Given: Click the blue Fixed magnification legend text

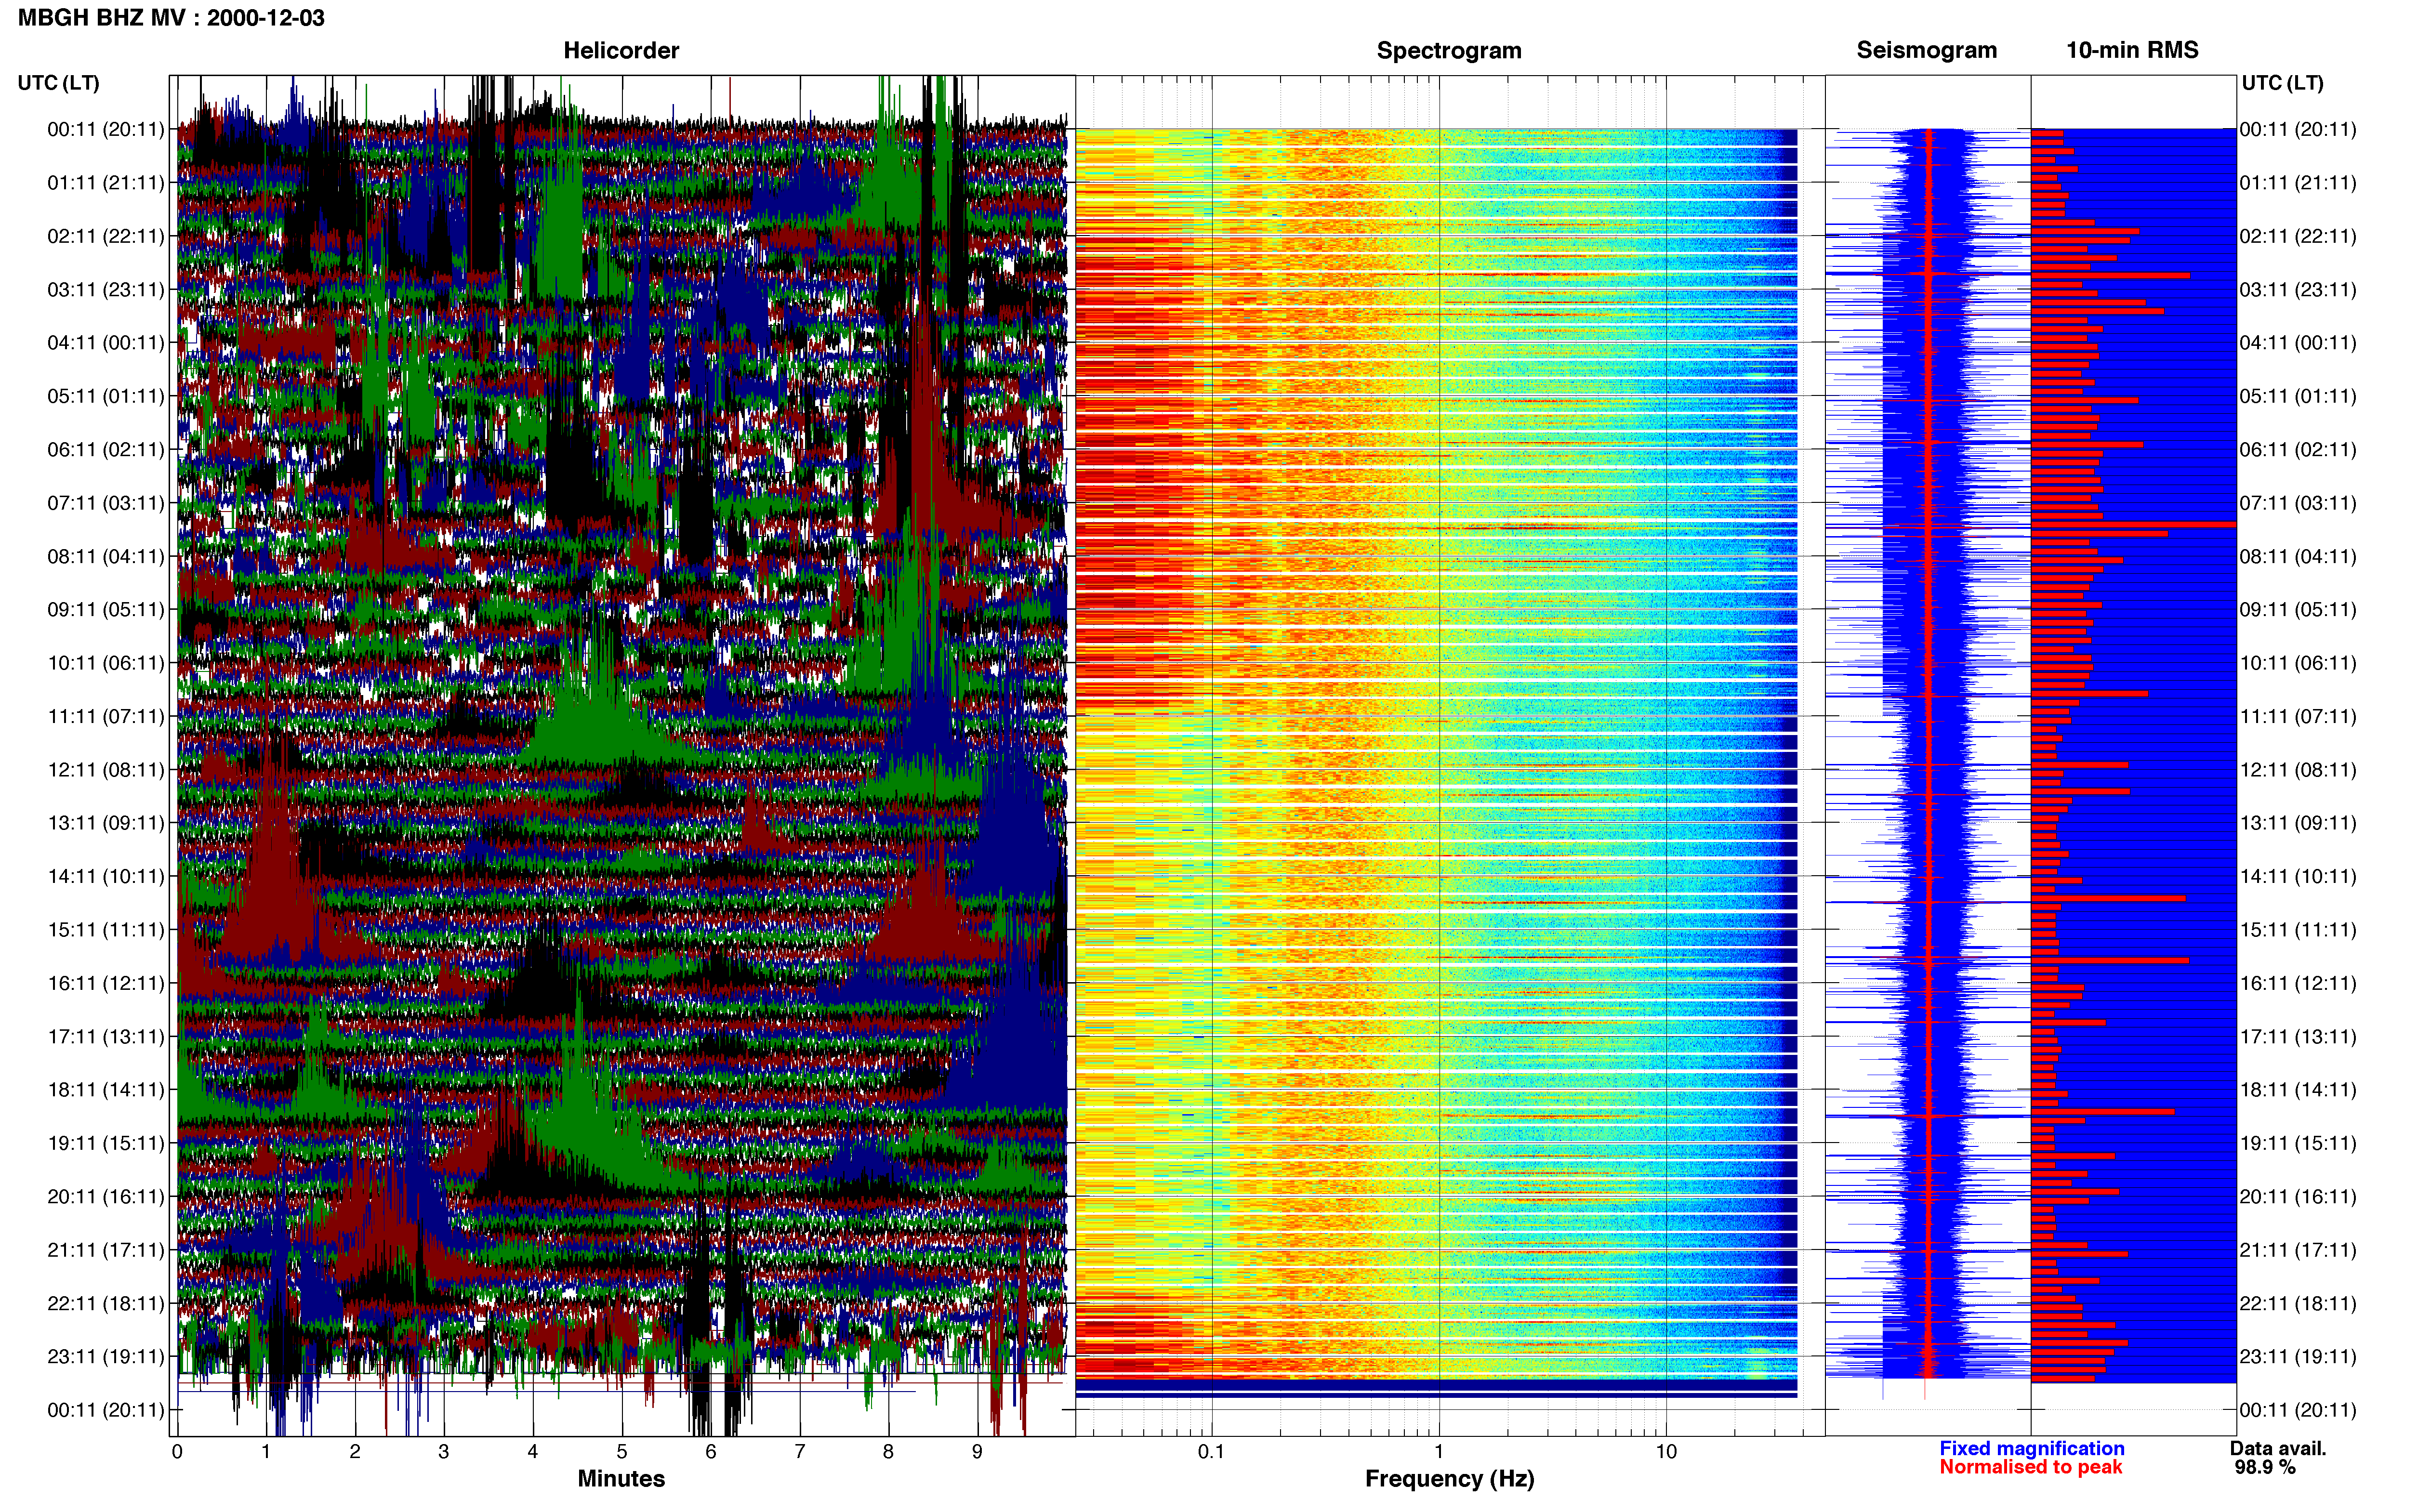Looking at the screenshot, I should (2031, 1448).
